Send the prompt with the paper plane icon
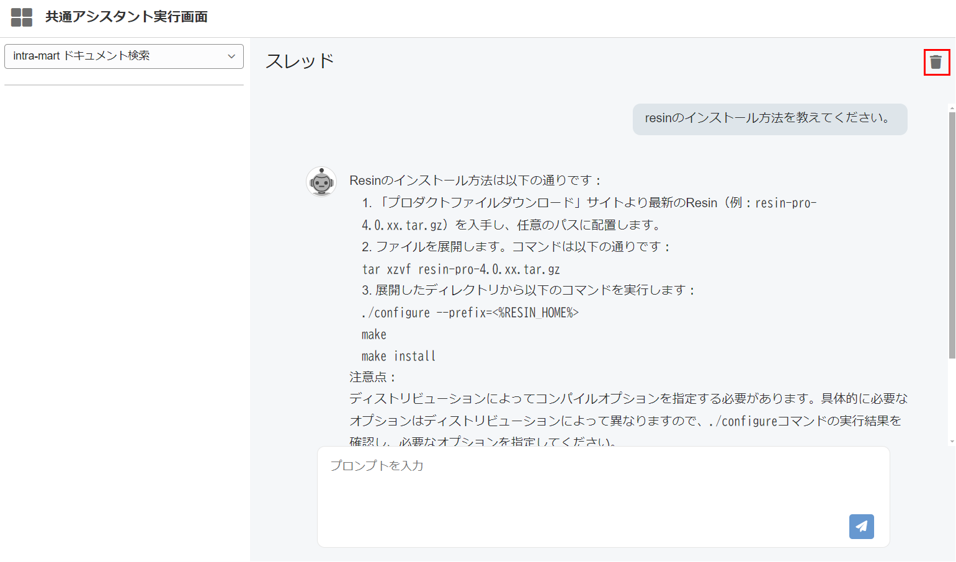This screenshot has width=956, height=562. (x=861, y=526)
